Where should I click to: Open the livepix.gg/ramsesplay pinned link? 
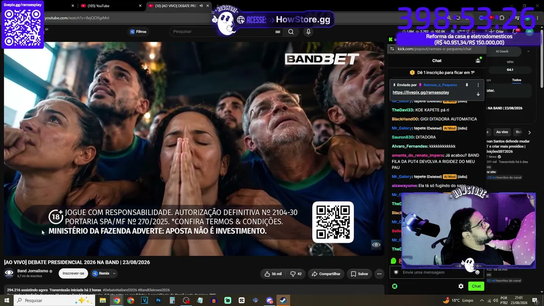(x=421, y=93)
